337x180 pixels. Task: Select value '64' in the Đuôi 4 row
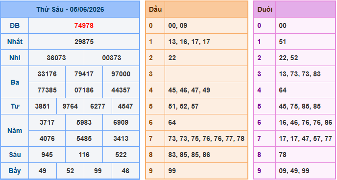click(283, 90)
